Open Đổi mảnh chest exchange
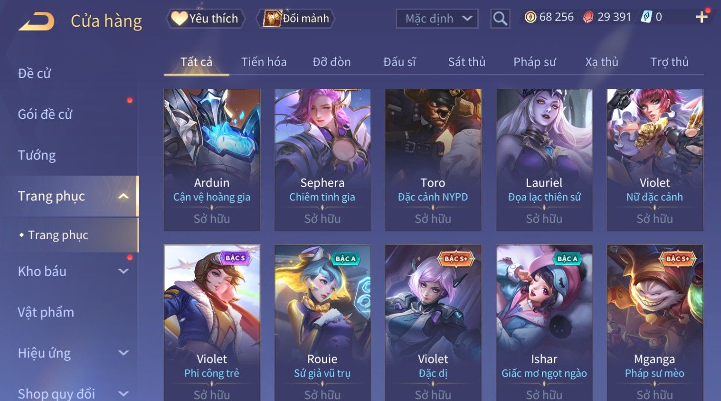721x401 pixels. [296, 19]
